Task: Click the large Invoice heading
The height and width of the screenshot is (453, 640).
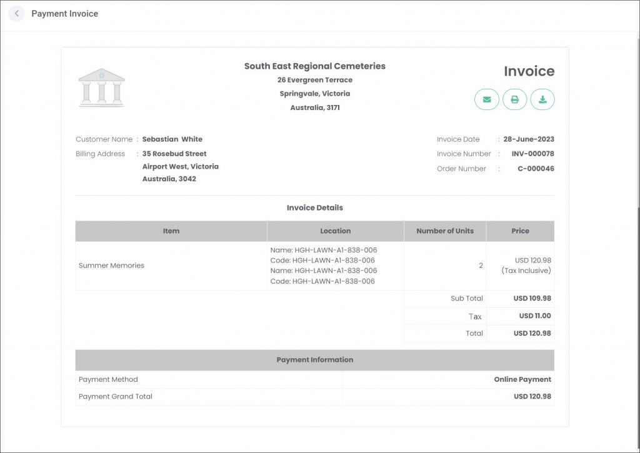Action: (529, 71)
